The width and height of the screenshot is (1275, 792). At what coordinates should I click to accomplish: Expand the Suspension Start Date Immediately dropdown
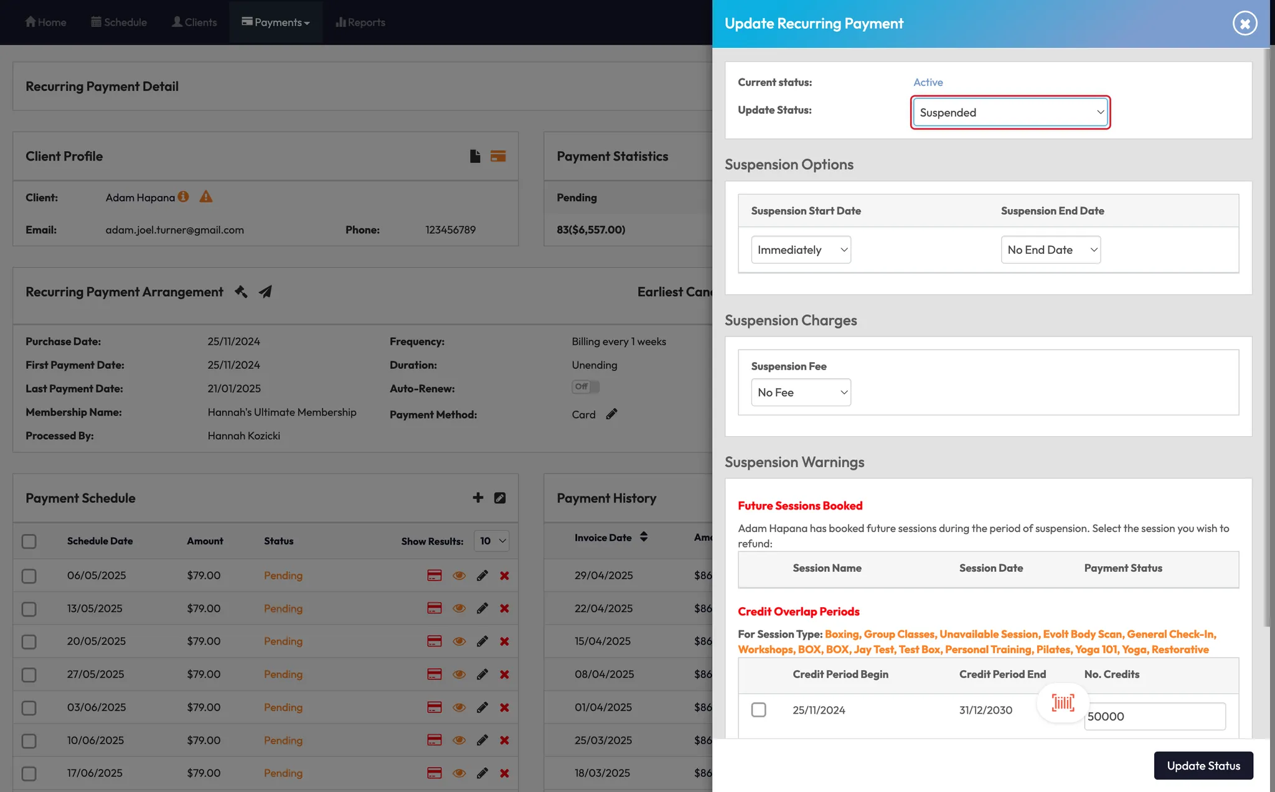pyautogui.click(x=801, y=249)
